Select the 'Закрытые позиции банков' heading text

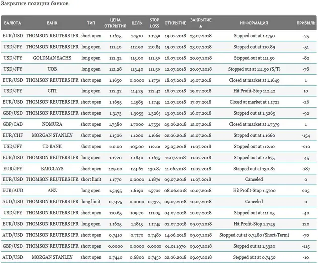point(35,3)
